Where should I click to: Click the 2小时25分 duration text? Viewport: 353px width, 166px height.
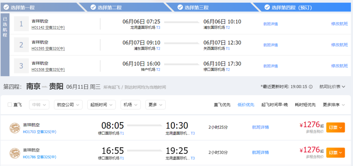pyautogui.click(x=218, y=128)
